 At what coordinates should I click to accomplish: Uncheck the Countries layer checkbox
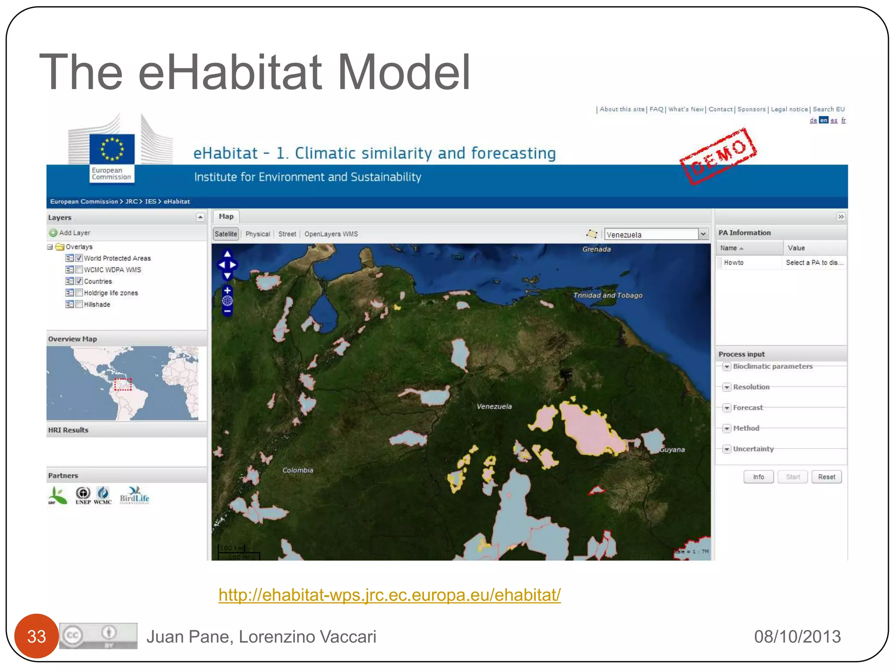pyautogui.click(x=79, y=281)
